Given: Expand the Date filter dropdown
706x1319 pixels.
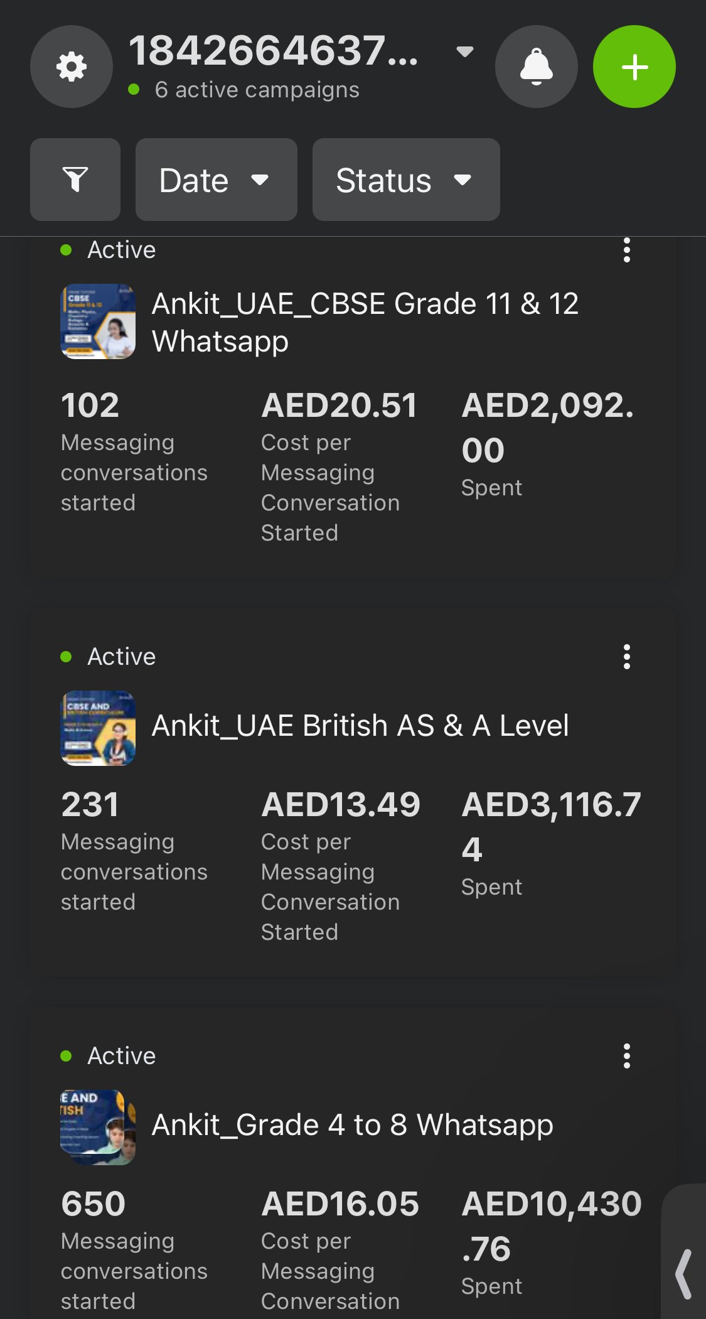Looking at the screenshot, I should point(216,180).
